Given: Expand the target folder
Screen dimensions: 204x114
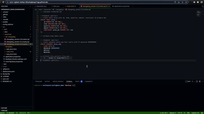Looking at the screenshot, I should [5, 66].
